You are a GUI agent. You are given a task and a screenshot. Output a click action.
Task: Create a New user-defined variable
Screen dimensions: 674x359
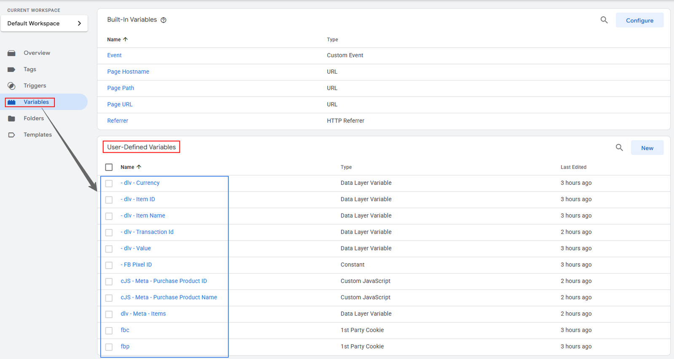coord(647,148)
